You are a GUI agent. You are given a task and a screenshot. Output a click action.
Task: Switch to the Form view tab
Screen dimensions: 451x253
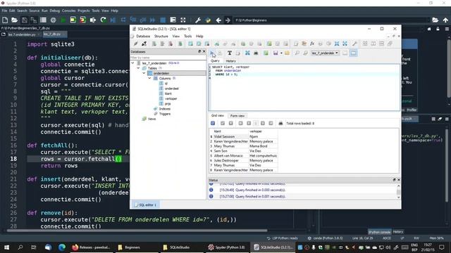click(x=237, y=116)
